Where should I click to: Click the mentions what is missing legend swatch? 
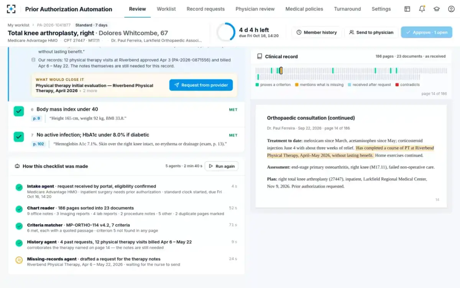(297, 84)
